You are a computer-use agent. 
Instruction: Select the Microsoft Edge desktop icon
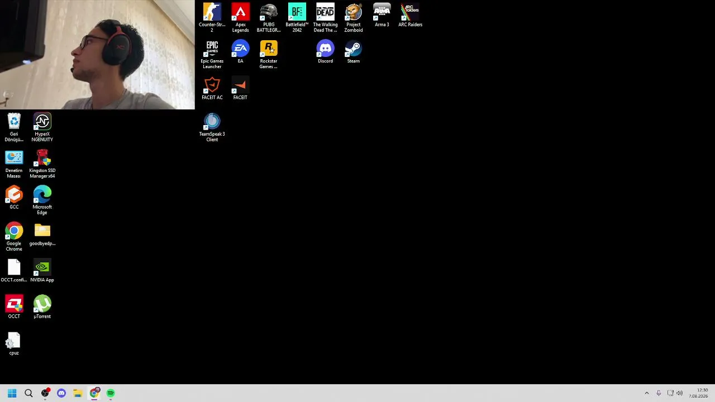click(42, 200)
